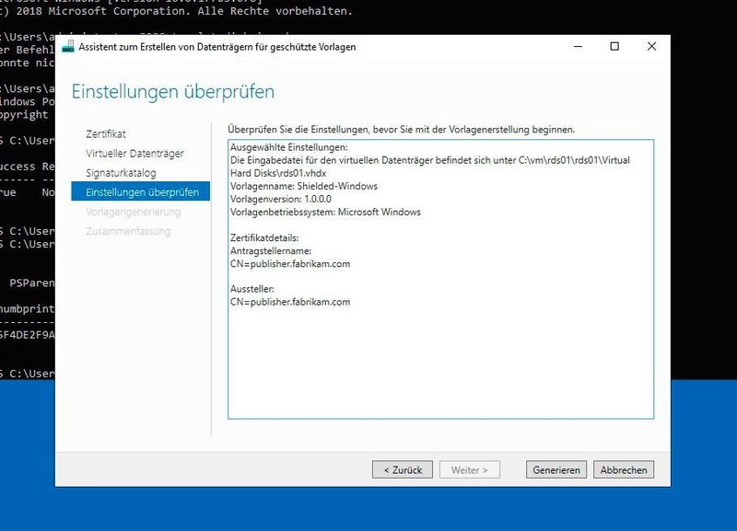Click the Hard Disks\rds01.vhdx path line

point(278,173)
